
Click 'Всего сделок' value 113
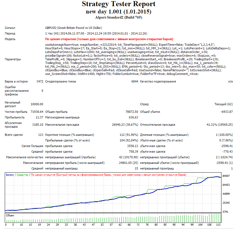[x=41, y=135]
